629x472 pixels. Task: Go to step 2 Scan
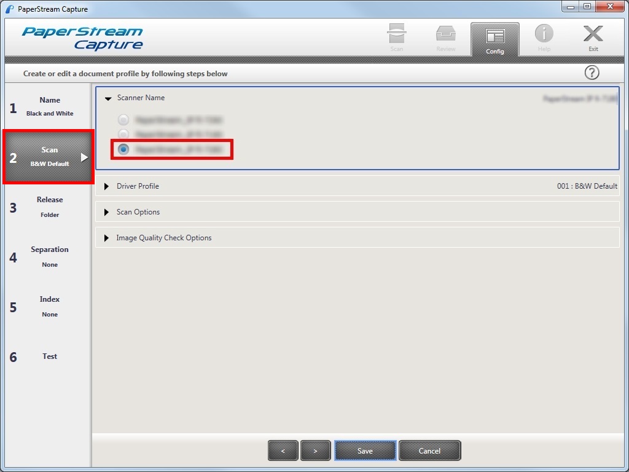click(48, 157)
